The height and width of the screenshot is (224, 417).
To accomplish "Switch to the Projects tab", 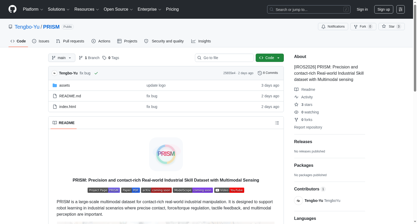I will click(127, 41).
